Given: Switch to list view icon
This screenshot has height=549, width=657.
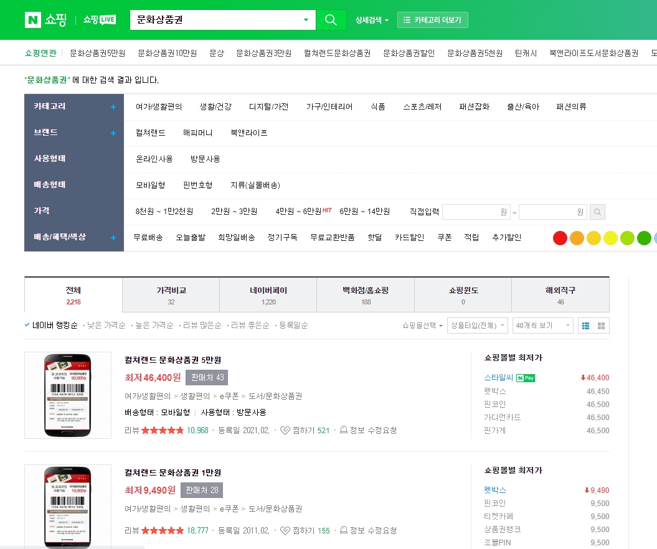Looking at the screenshot, I should coord(586,326).
